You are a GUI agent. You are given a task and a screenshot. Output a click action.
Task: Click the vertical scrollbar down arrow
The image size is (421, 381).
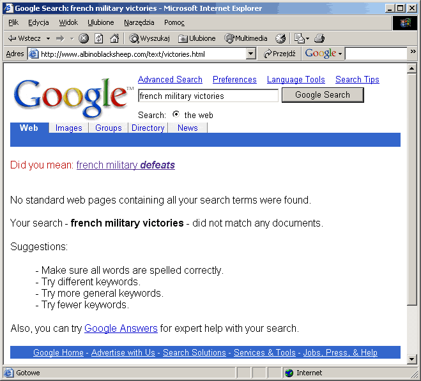412,359
